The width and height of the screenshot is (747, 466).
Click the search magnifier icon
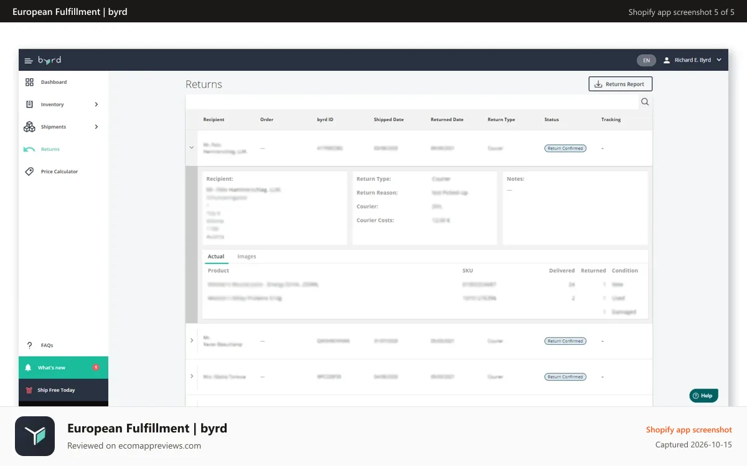pos(645,102)
